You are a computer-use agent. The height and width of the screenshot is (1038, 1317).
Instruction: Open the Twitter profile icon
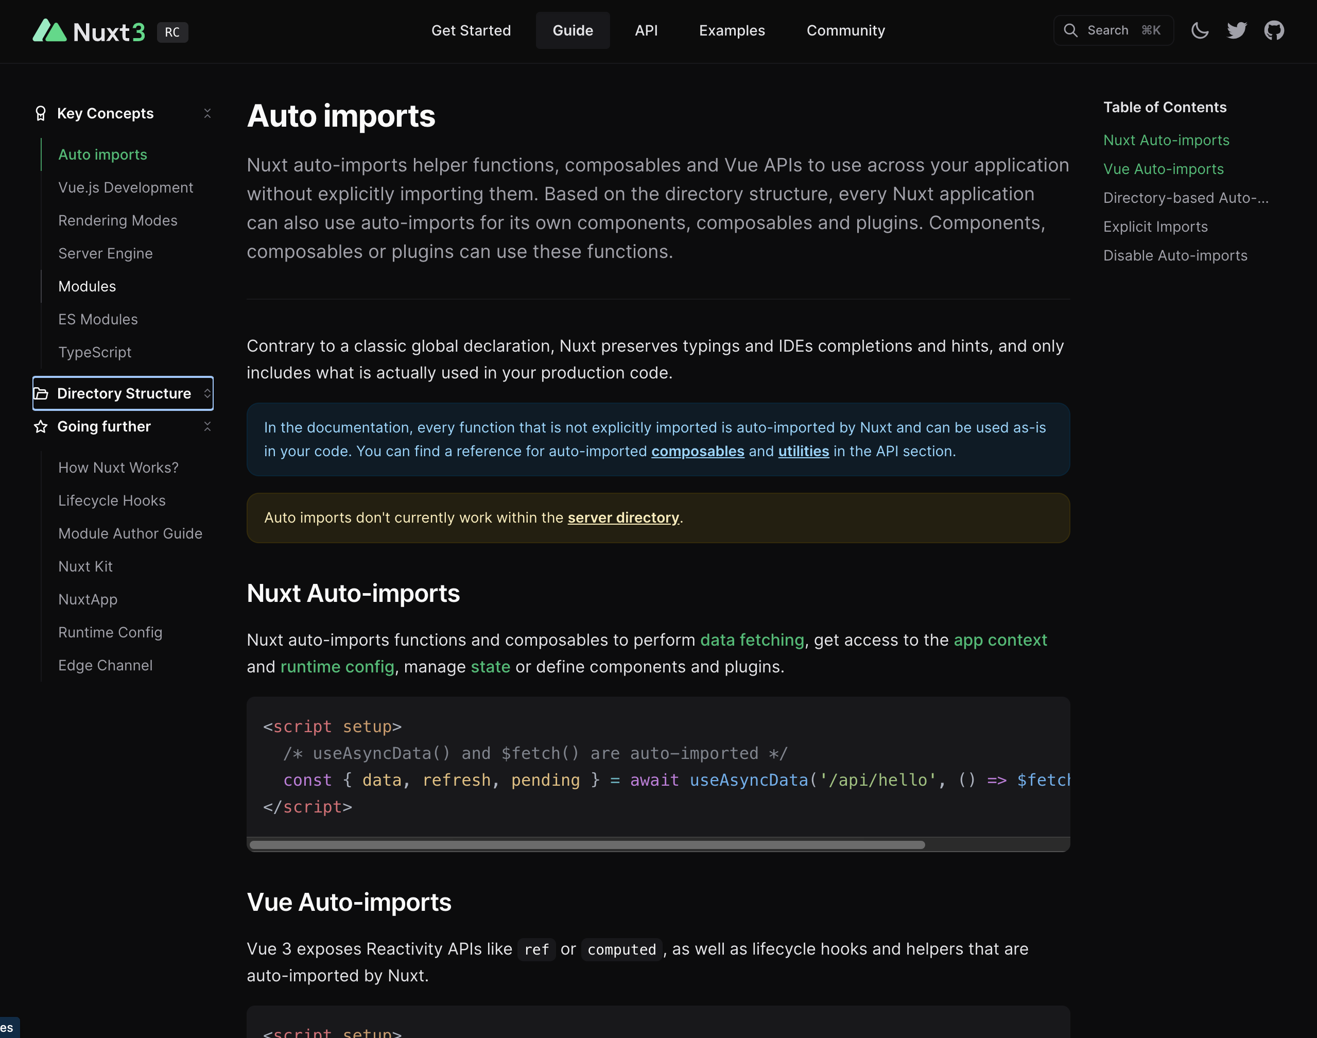click(1237, 30)
